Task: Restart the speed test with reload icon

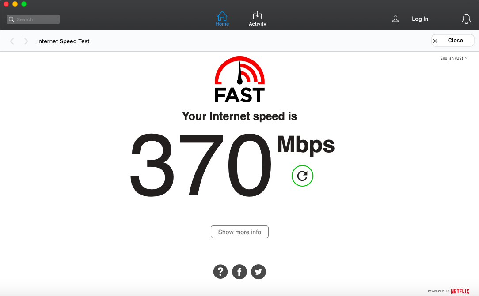Action: click(302, 176)
